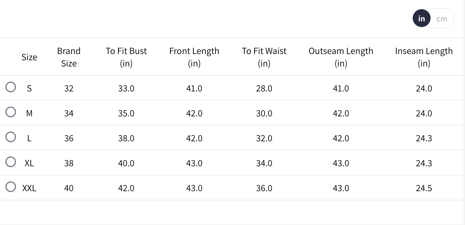Click the Outseam Length column header
This screenshot has height=225, width=465.
tap(341, 57)
